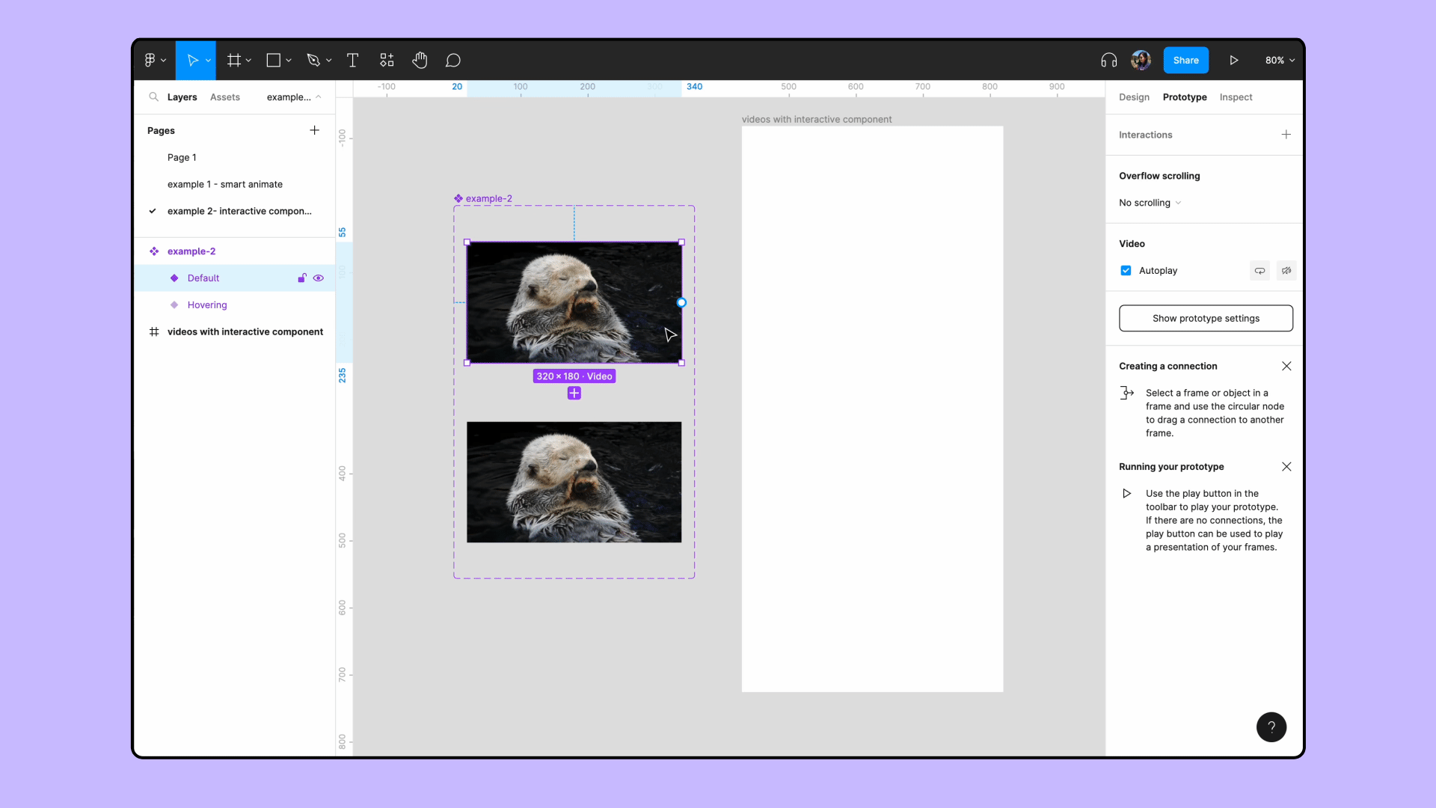The width and height of the screenshot is (1436, 808).
Task: Click the Add new page plus button
Action: tap(316, 129)
